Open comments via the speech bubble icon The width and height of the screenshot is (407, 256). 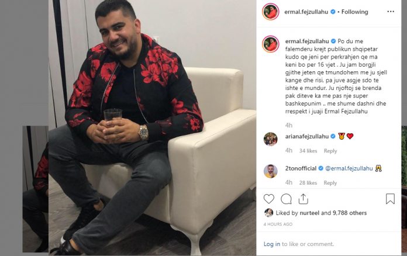(286, 199)
